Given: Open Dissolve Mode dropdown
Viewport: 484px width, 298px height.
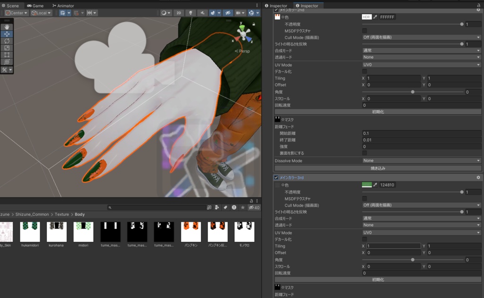Looking at the screenshot, I should click(x=422, y=160).
